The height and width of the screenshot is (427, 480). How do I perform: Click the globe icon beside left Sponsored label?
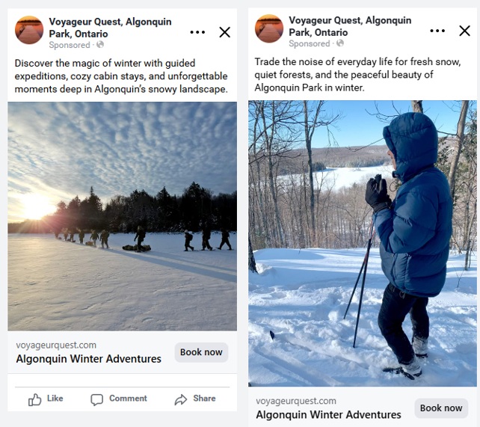tap(100, 46)
